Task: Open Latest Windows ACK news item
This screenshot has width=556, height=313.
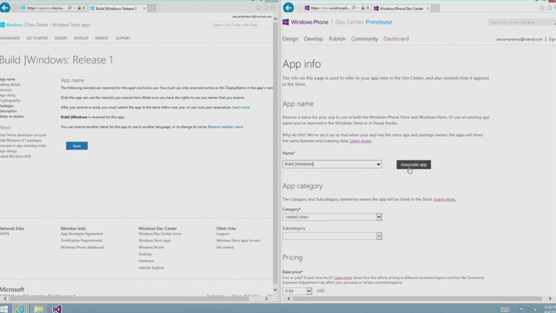Action: pyautogui.click(x=16, y=156)
